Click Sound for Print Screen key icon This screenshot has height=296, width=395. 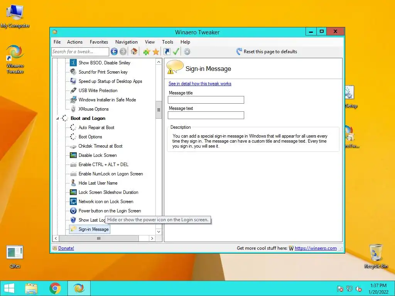point(73,72)
